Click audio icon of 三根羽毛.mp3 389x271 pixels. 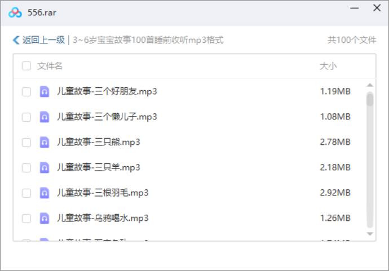click(x=45, y=193)
